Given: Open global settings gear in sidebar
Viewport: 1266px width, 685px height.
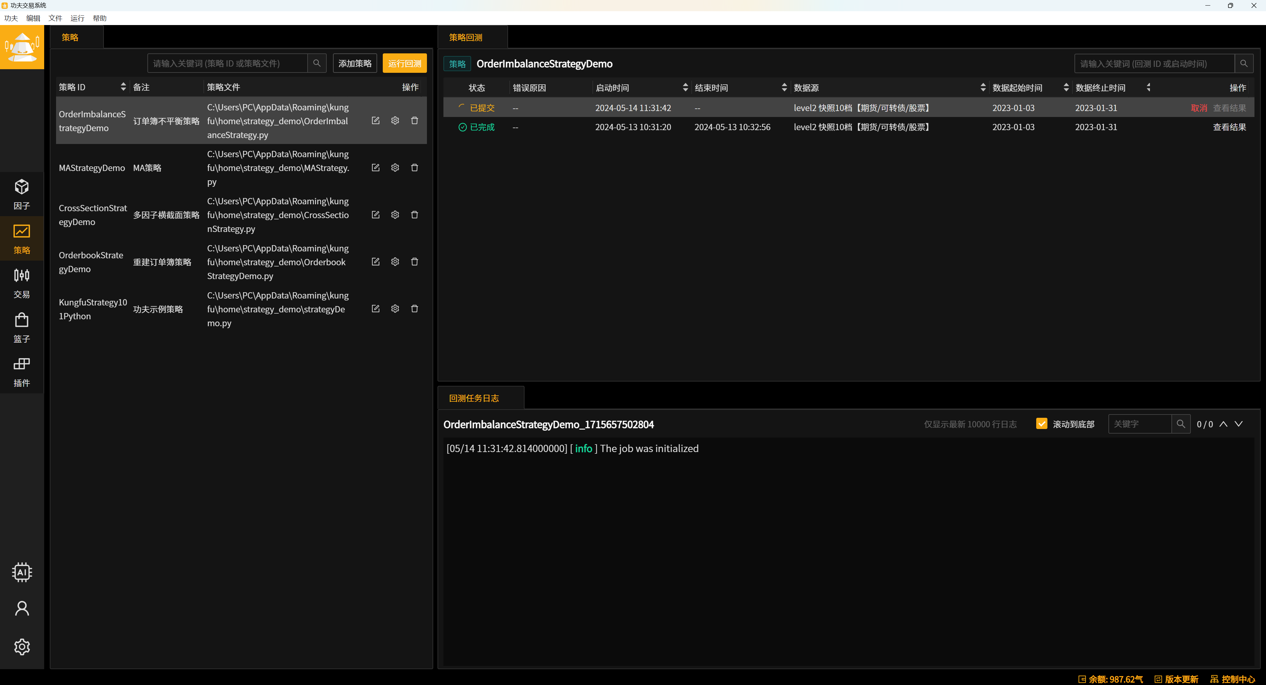Looking at the screenshot, I should pos(22,647).
